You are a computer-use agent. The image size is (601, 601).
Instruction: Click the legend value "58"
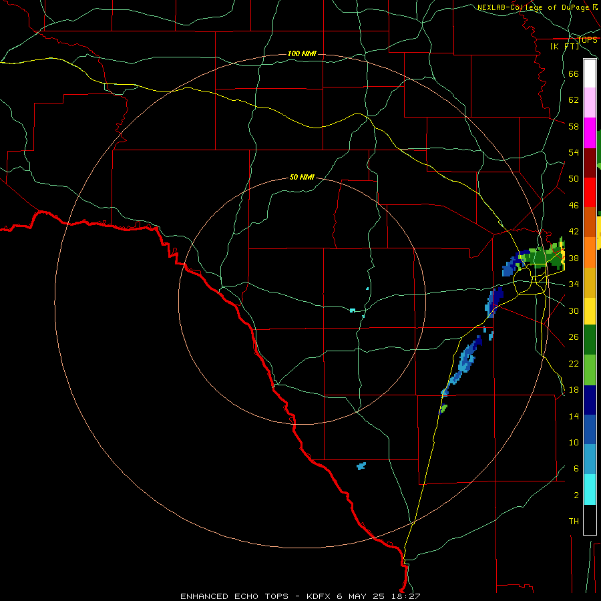tap(574, 126)
